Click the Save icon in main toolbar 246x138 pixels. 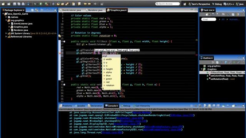[15, 4]
